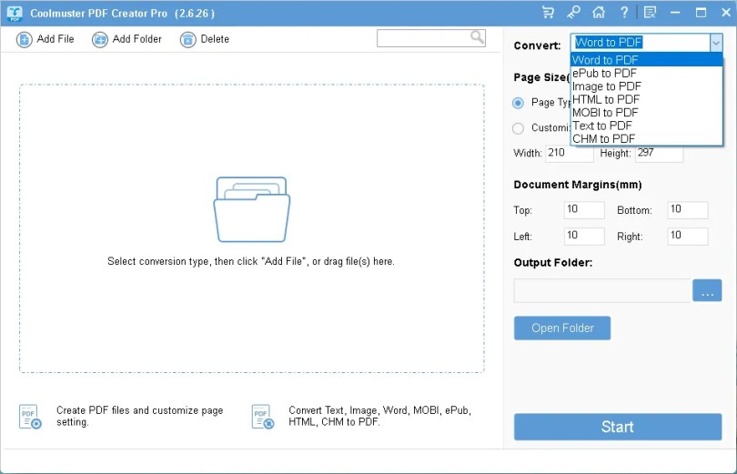This screenshot has width=737, height=474.
Task: Click the Width input field
Action: point(570,153)
